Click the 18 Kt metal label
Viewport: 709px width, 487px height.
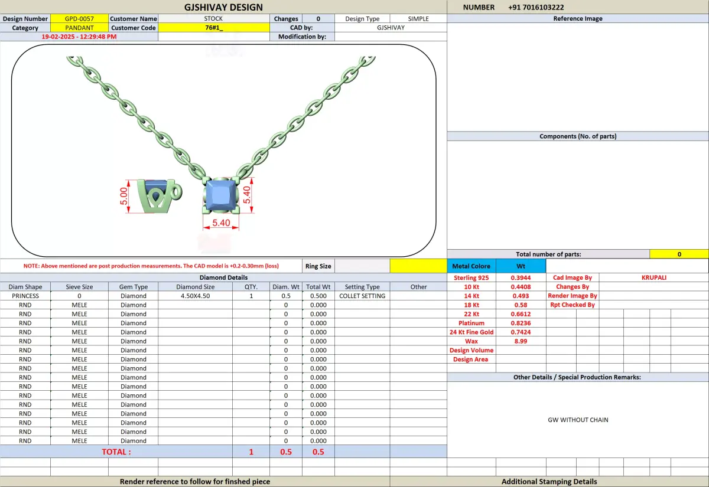tap(471, 305)
